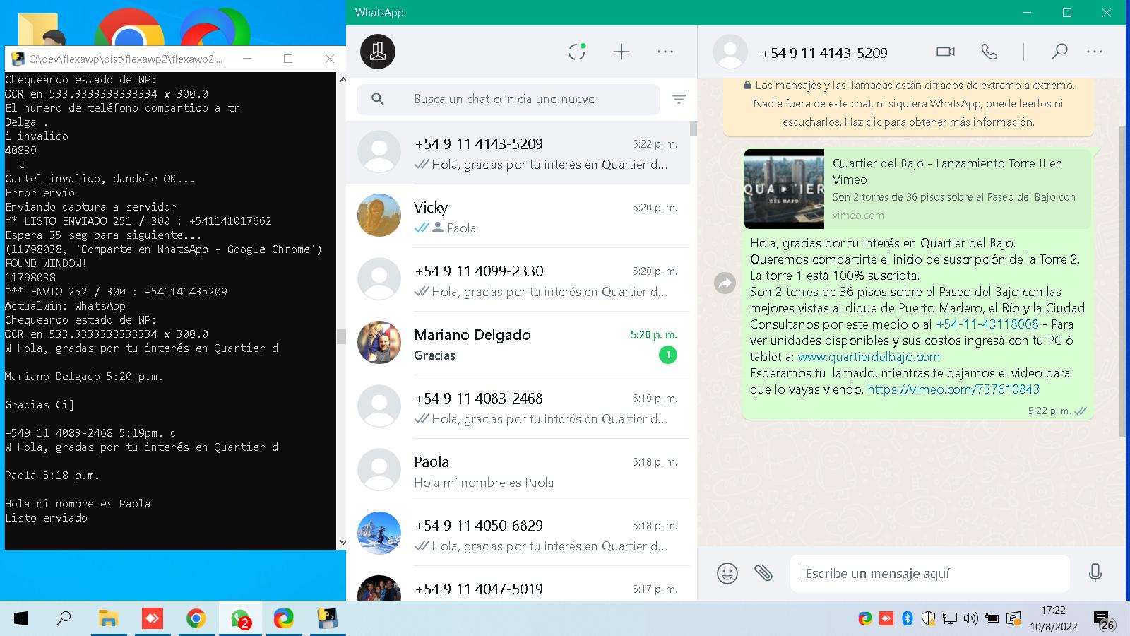Click the chat list scrollbar
The width and height of the screenshot is (1130, 636).
click(x=694, y=129)
